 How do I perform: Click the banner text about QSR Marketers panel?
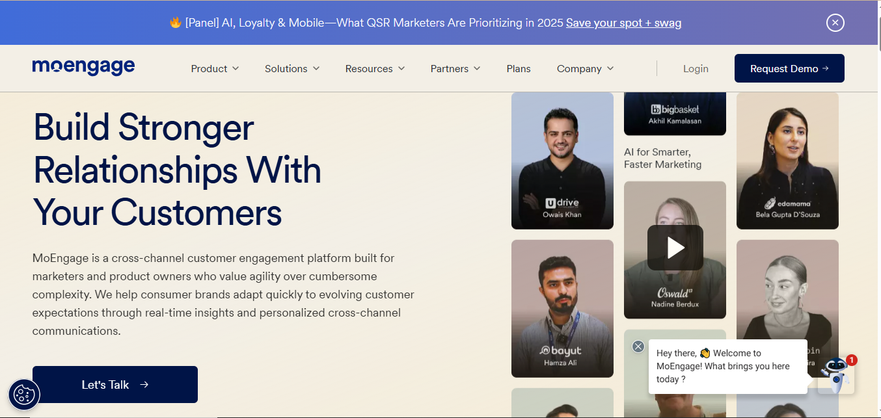click(x=373, y=23)
